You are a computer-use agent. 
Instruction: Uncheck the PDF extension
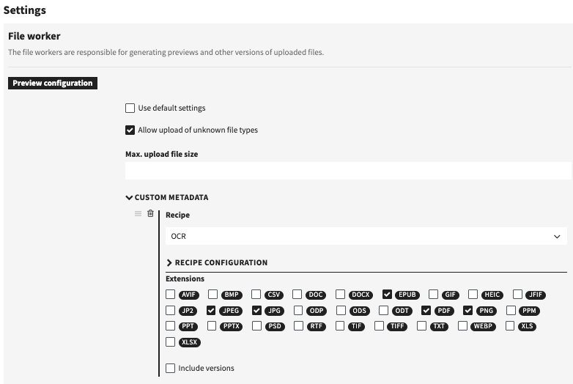pyautogui.click(x=426, y=311)
